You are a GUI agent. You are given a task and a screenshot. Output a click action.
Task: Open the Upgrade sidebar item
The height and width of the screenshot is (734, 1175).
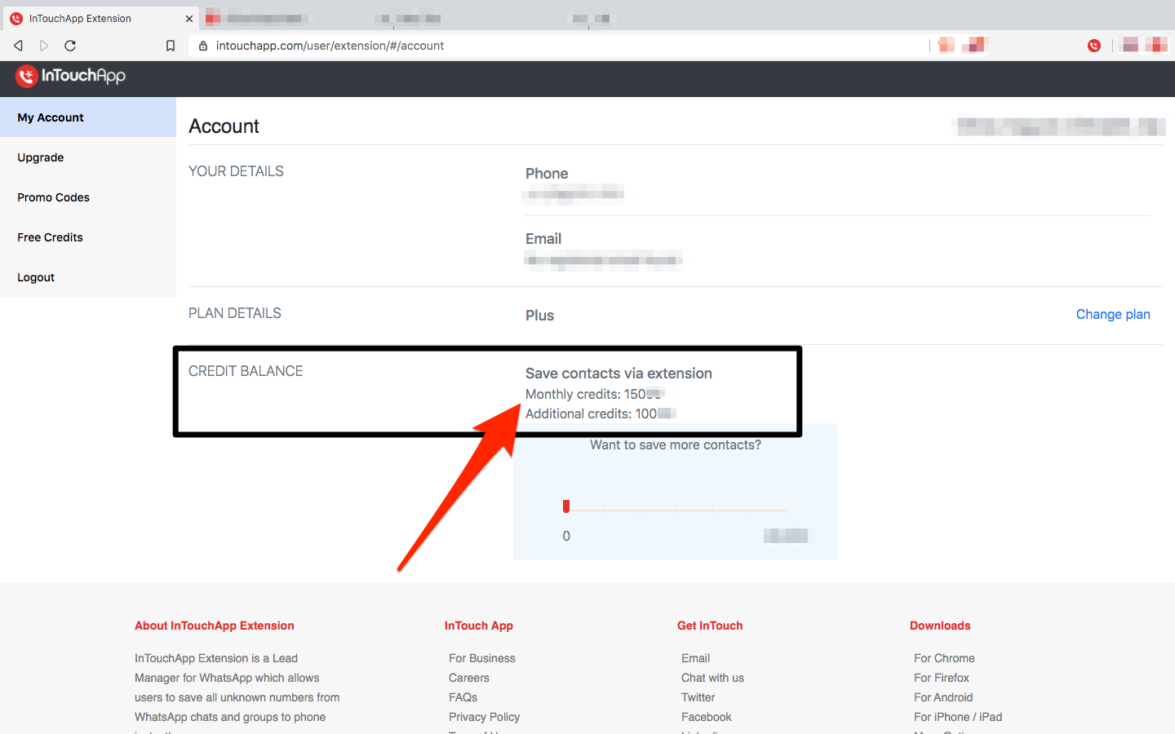coord(88,157)
